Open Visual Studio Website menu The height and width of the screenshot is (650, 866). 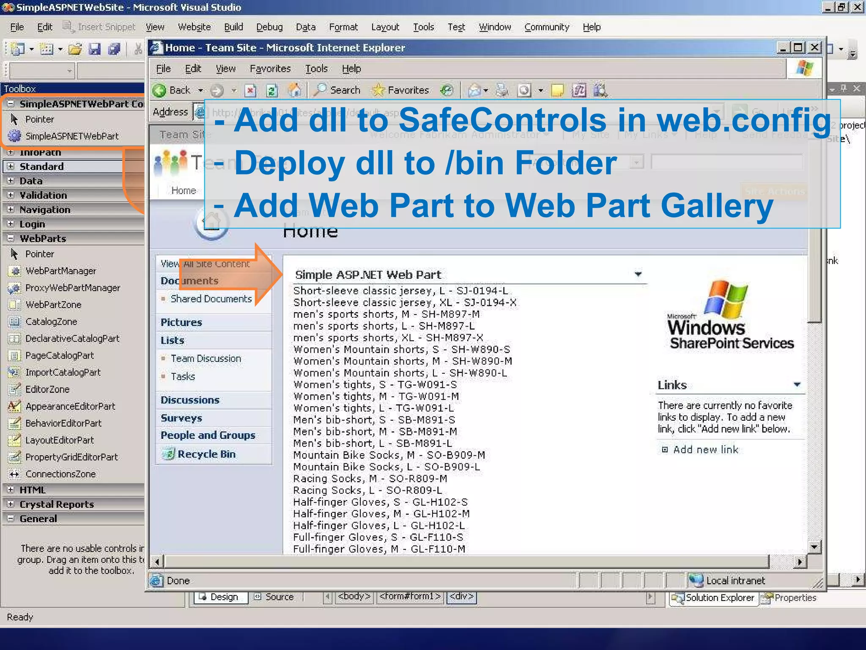tap(194, 27)
